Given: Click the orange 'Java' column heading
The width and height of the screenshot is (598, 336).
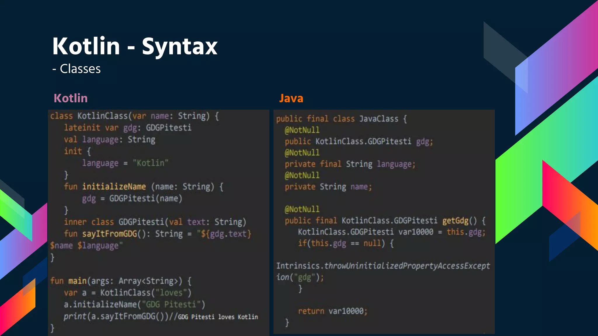Looking at the screenshot, I should click(291, 98).
